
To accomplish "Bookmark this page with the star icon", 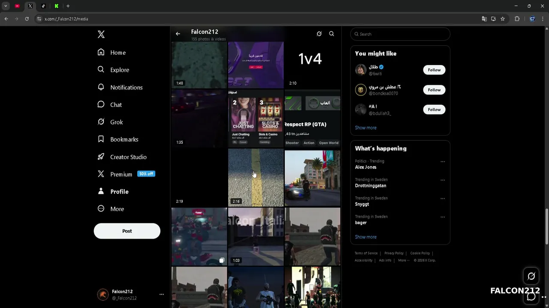I will click(x=503, y=19).
